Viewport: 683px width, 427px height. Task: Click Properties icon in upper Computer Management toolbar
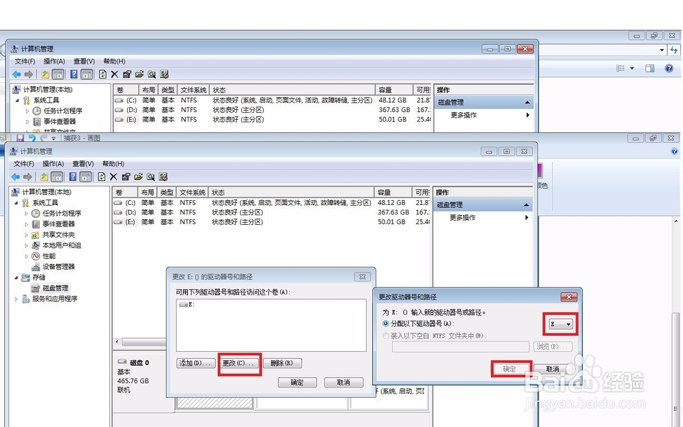tap(127, 74)
